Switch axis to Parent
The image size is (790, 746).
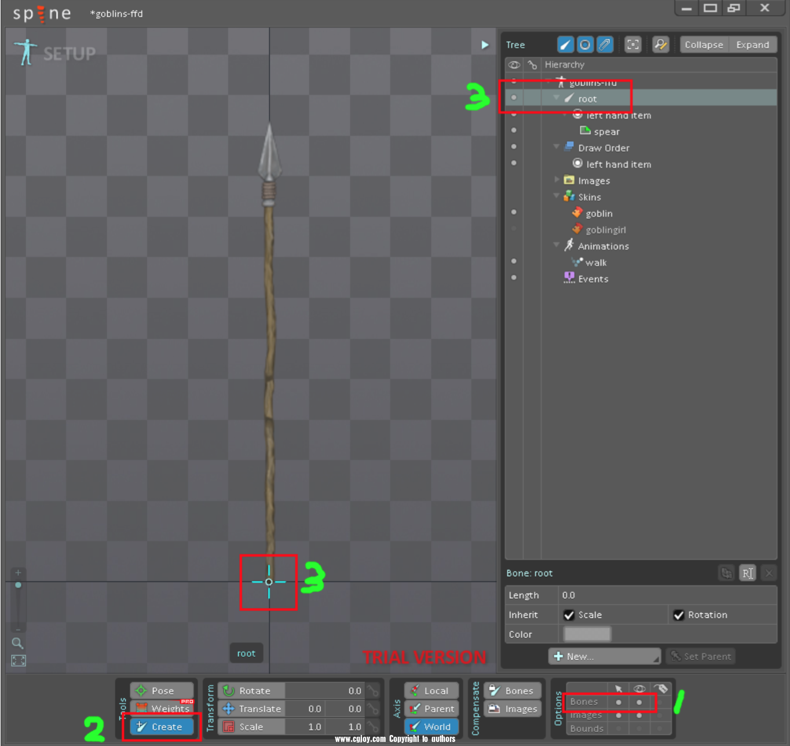(431, 708)
